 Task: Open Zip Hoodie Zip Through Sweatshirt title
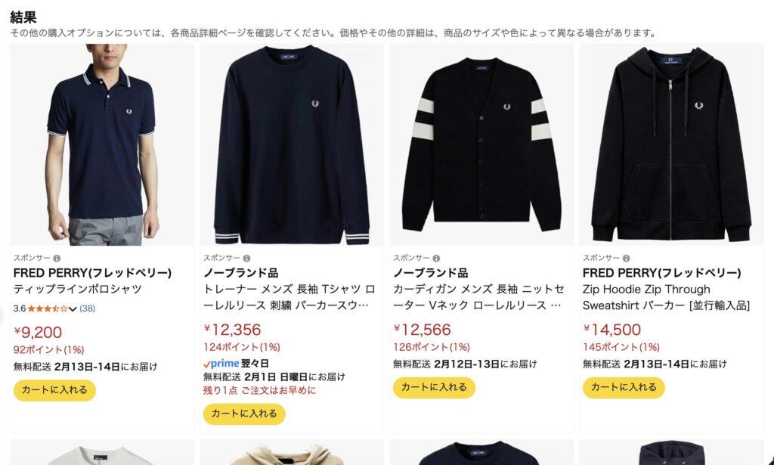pyautogui.click(x=666, y=297)
